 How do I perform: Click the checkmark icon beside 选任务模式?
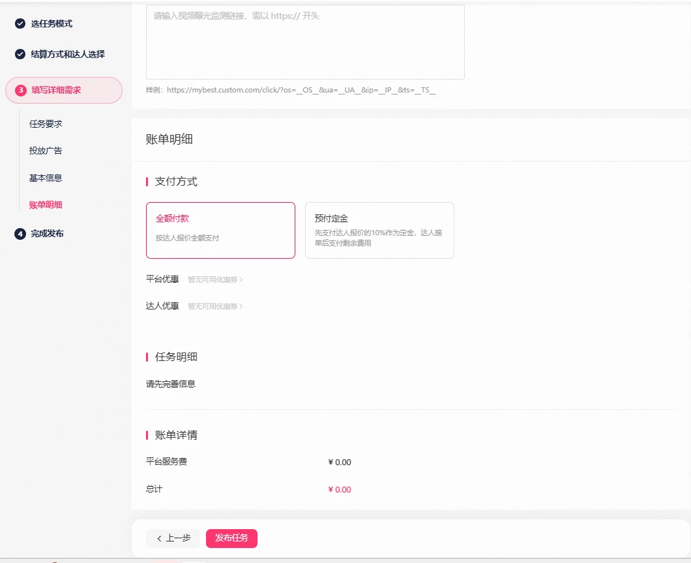tap(20, 24)
